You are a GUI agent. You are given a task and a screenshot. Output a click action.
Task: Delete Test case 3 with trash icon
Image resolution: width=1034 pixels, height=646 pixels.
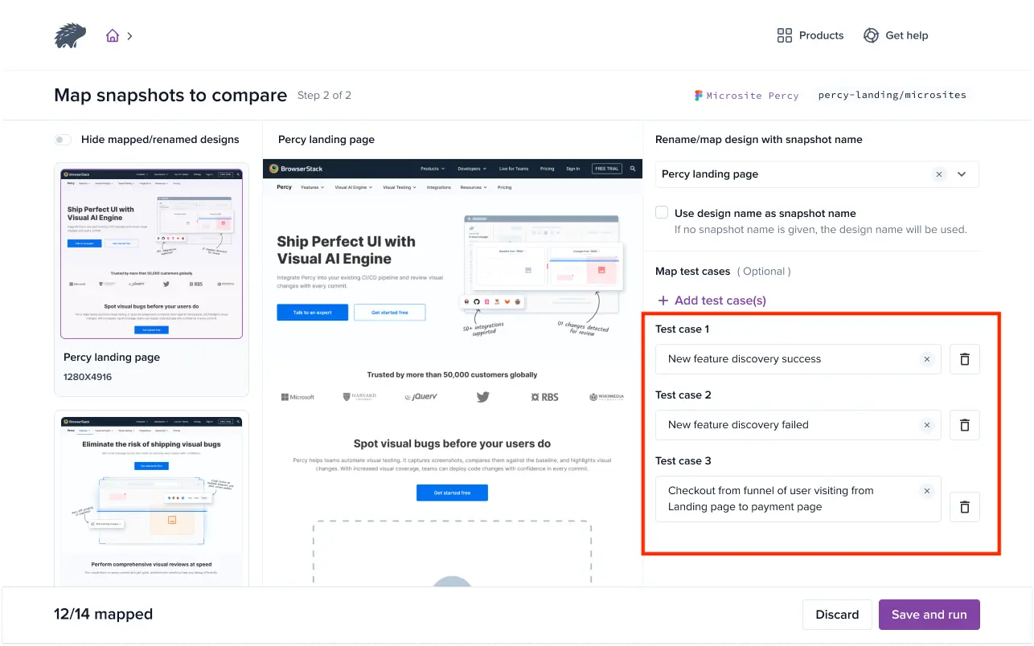click(x=964, y=507)
